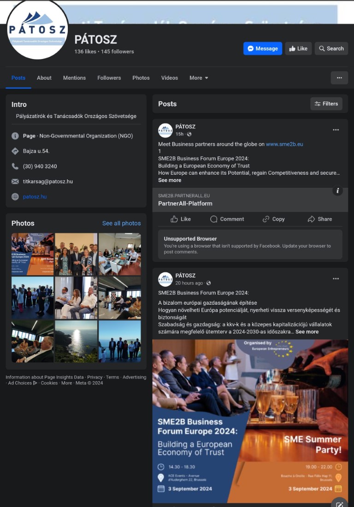
Task: Go to the Followers tab
Action: pos(109,78)
